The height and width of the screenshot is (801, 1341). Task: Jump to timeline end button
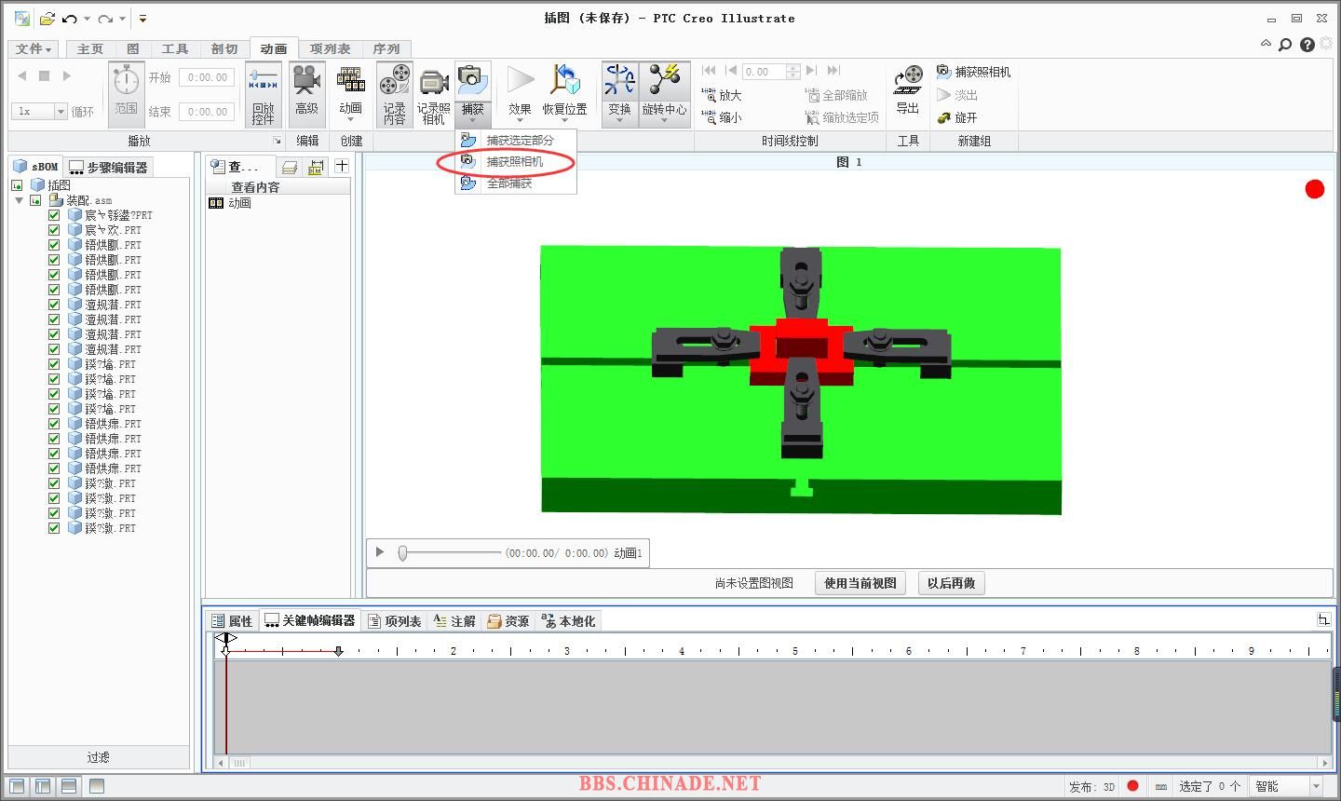tap(834, 71)
